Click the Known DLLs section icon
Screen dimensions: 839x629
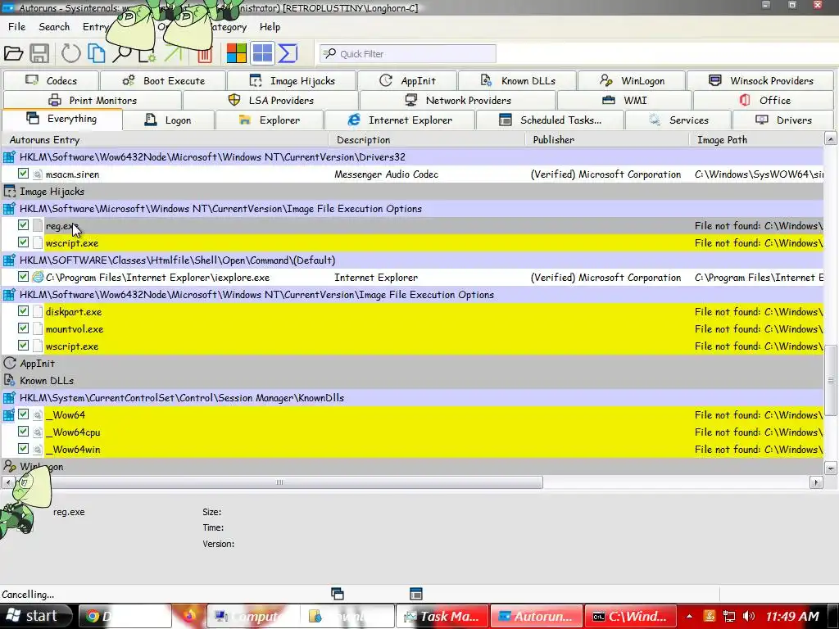click(x=9, y=380)
